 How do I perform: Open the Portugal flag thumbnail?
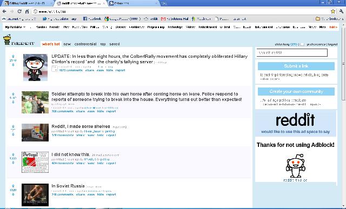point(35,162)
